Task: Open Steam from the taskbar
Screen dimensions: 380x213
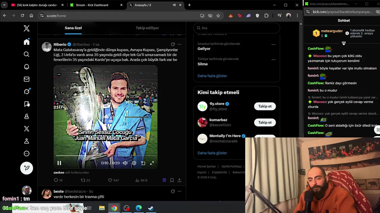Action: [x=151, y=208]
